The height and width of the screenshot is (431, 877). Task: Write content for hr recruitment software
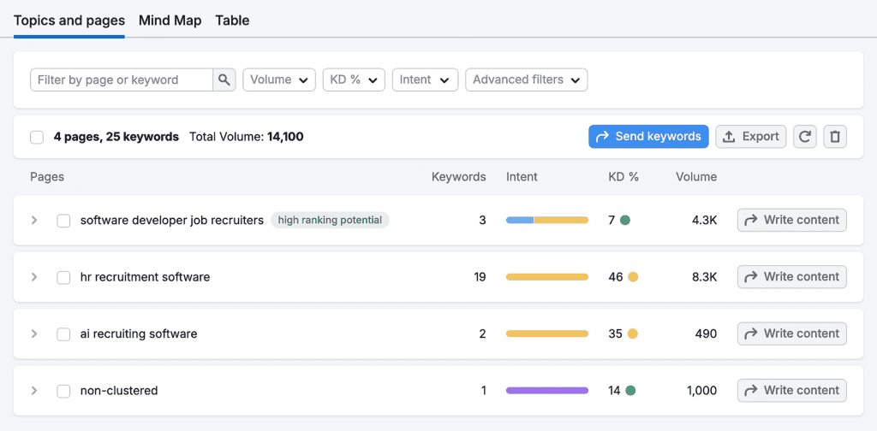click(791, 277)
